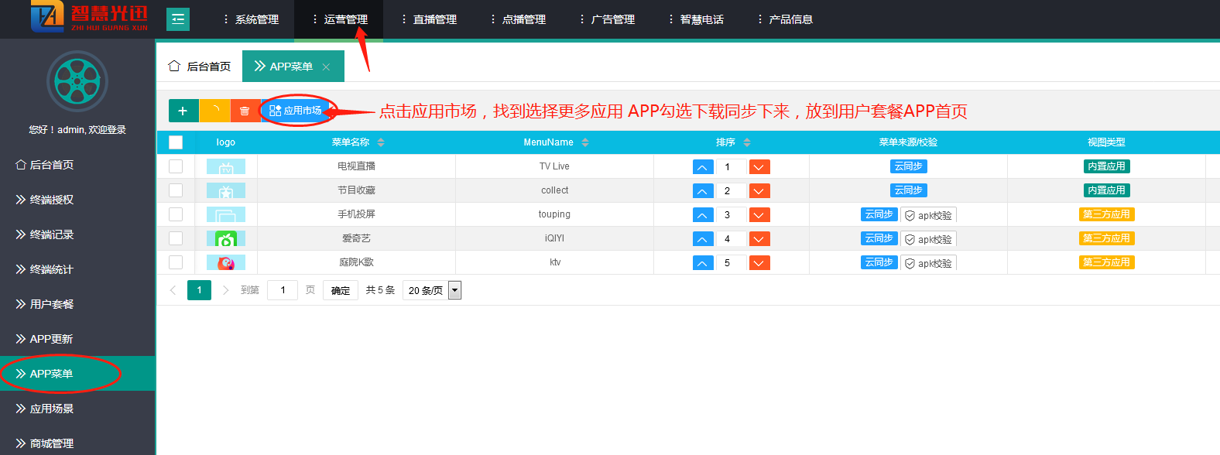Click the orange refresh icon button

coord(214,111)
